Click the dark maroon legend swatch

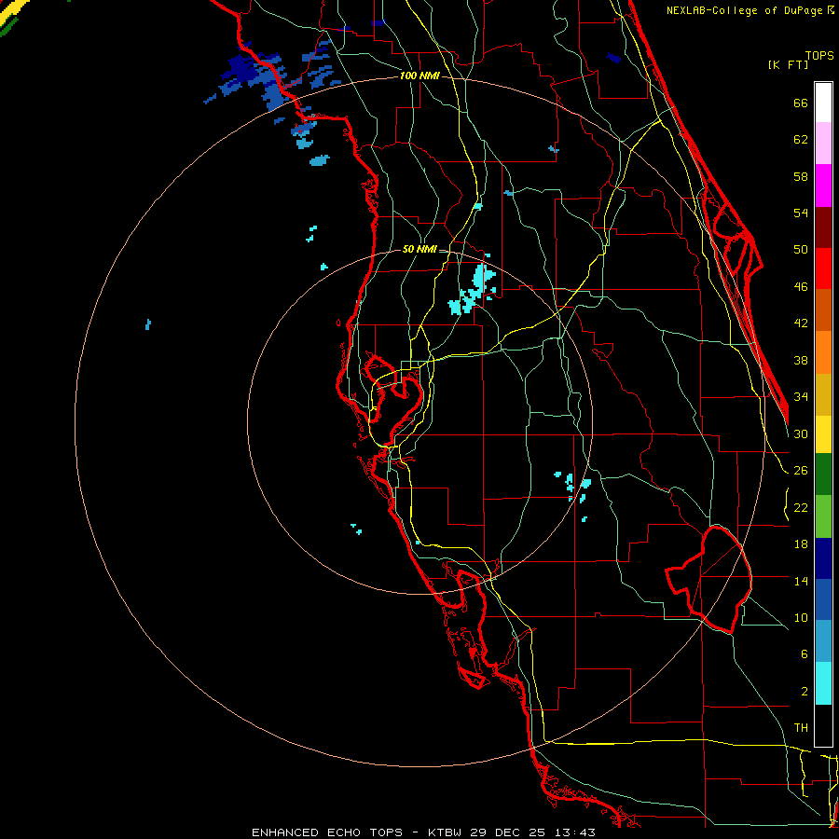823,227
